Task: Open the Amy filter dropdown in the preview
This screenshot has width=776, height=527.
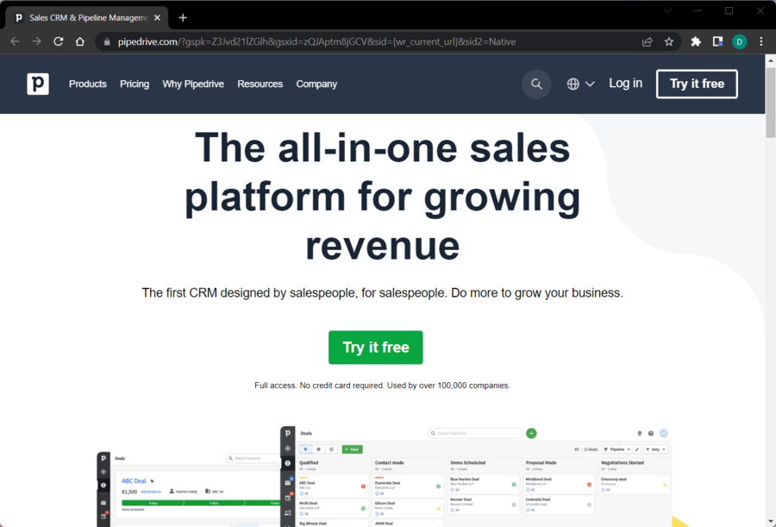Action: (x=656, y=449)
